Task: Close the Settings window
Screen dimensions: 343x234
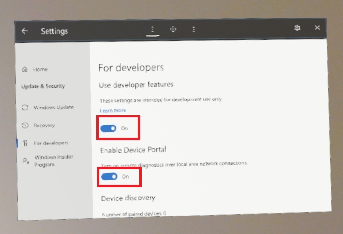Action: [x=317, y=27]
